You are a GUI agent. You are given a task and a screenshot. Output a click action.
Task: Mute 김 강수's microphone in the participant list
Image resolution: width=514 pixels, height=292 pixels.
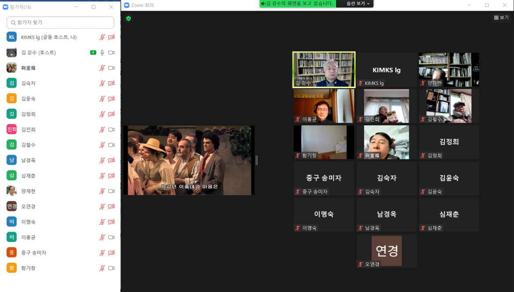102,52
